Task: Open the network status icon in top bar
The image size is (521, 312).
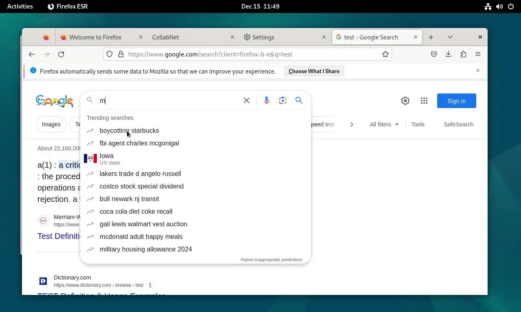Action: (x=488, y=6)
